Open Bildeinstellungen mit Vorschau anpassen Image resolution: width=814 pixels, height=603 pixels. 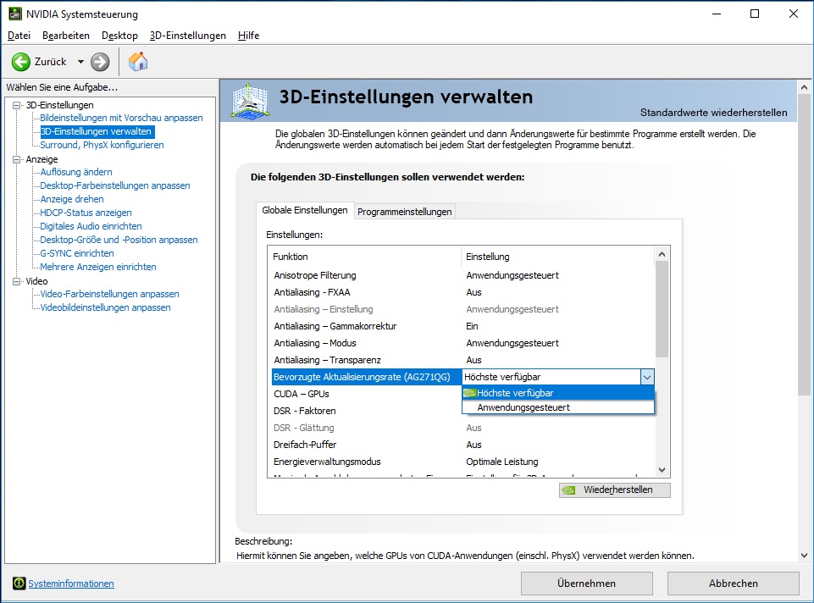tap(121, 118)
